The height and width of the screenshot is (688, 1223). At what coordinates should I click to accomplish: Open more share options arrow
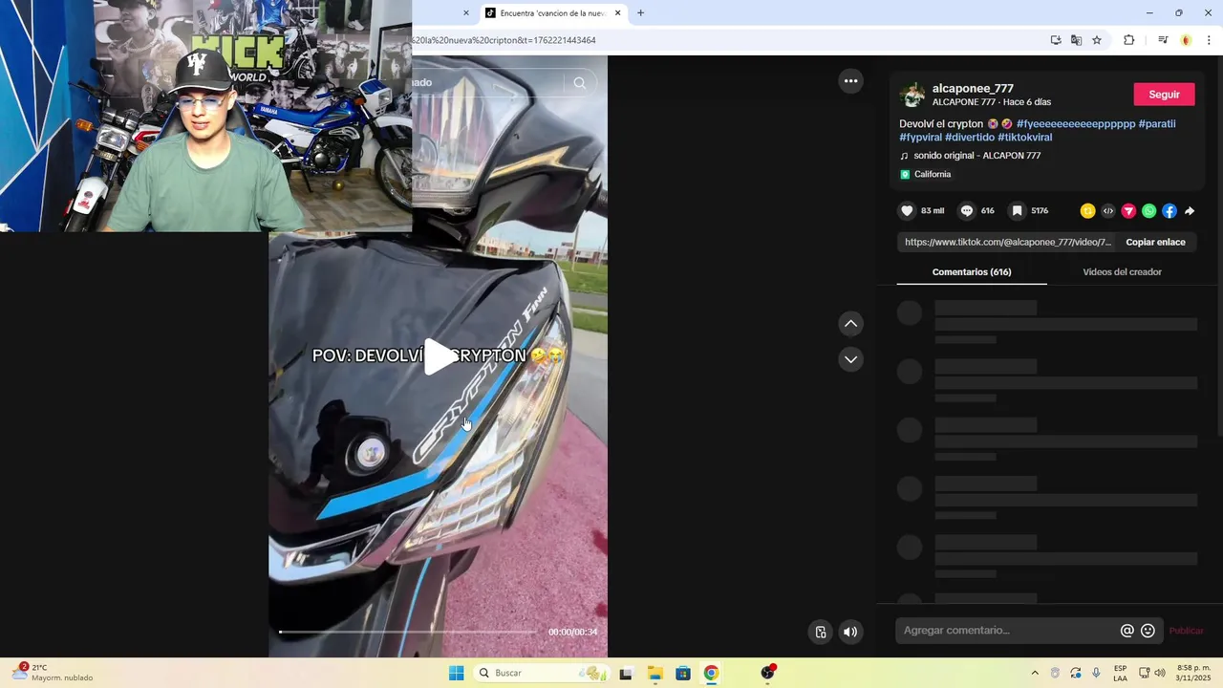click(x=1190, y=211)
